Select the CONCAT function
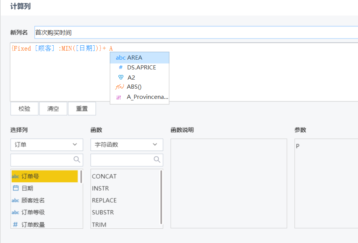The height and width of the screenshot is (243, 358). click(x=104, y=176)
